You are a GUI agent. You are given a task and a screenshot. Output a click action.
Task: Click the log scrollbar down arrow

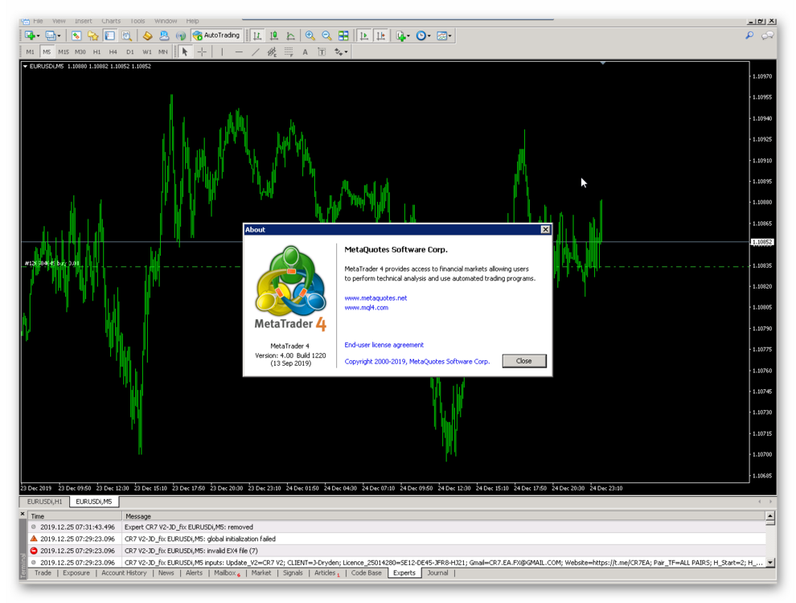770,562
